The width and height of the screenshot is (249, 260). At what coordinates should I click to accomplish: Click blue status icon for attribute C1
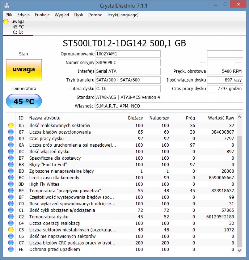11,210
